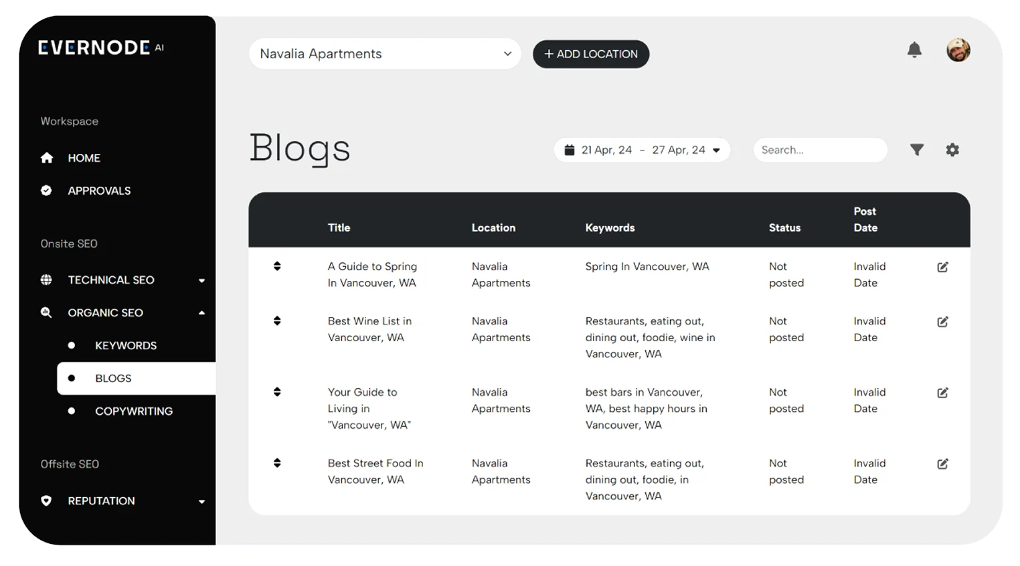Click the Approvals checkmark icon
The height and width of the screenshot is (566, 1020).
(x=46, y=191)
